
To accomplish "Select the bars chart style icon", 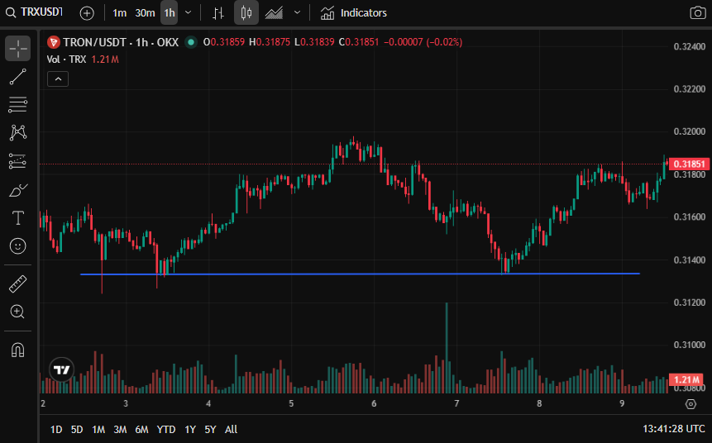I will pyautogui.click(x=218, y=12).
